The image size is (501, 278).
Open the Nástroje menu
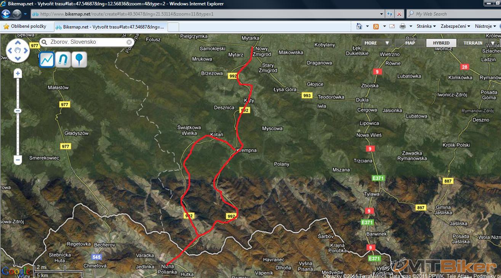485,26
